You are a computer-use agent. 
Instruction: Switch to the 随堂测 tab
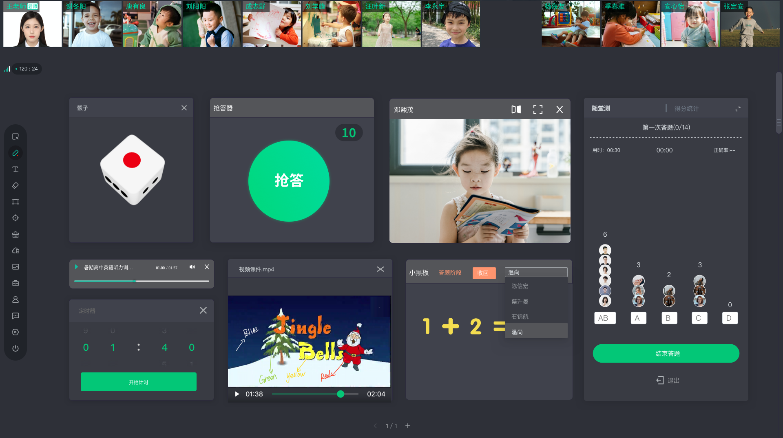coord(601,108)
